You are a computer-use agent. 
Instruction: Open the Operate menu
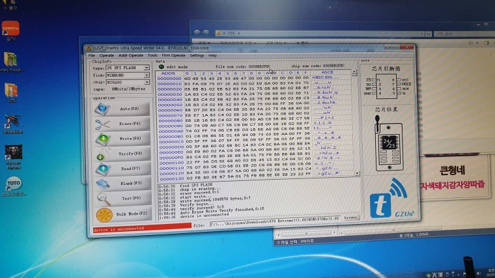(107, 55)
